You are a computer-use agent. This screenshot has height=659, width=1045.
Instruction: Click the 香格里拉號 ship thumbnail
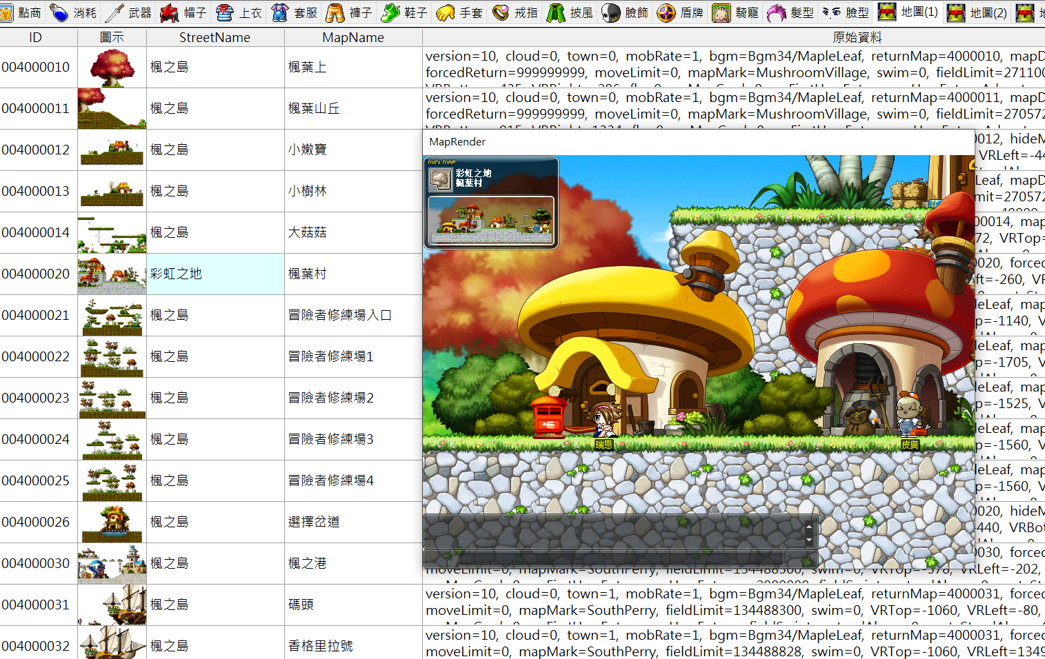(112, 643)
